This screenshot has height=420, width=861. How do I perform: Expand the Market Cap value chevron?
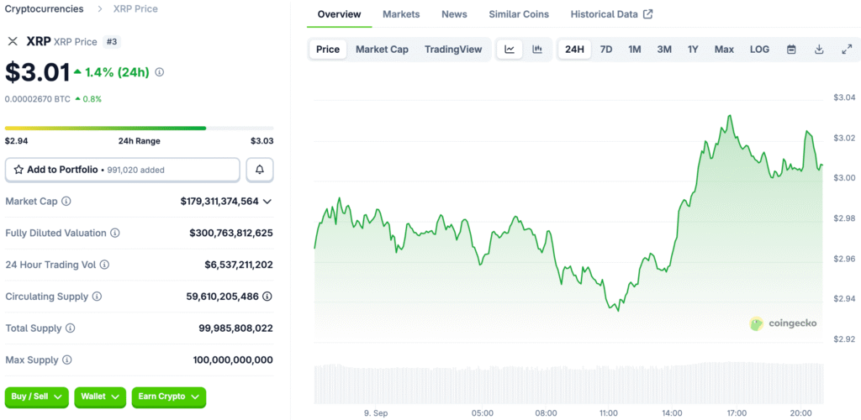(x=267, y=202)
